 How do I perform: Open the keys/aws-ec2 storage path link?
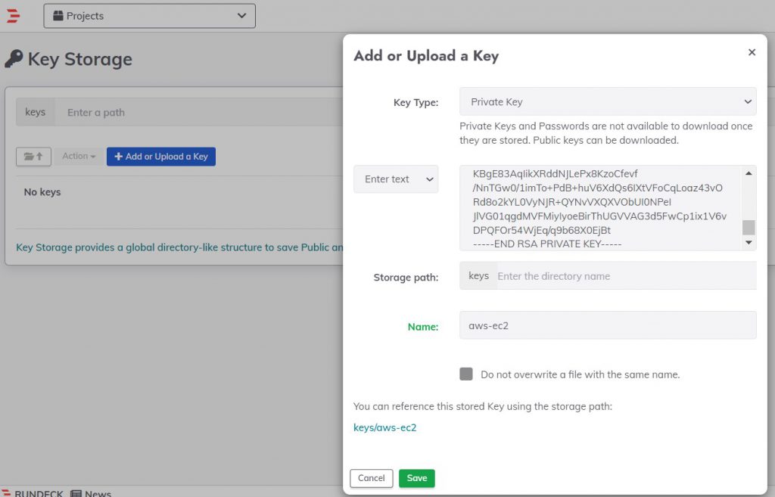tap(385, 427)
